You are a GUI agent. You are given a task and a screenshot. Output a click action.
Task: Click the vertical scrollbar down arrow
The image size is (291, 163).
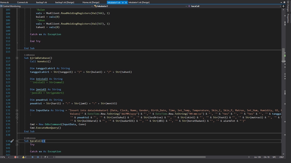283,154
